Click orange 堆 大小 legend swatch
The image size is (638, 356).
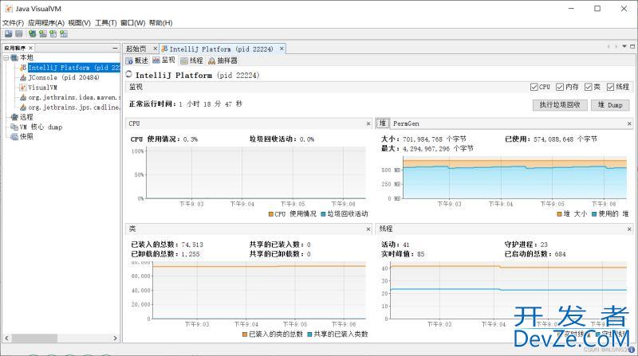coord(560,213)
